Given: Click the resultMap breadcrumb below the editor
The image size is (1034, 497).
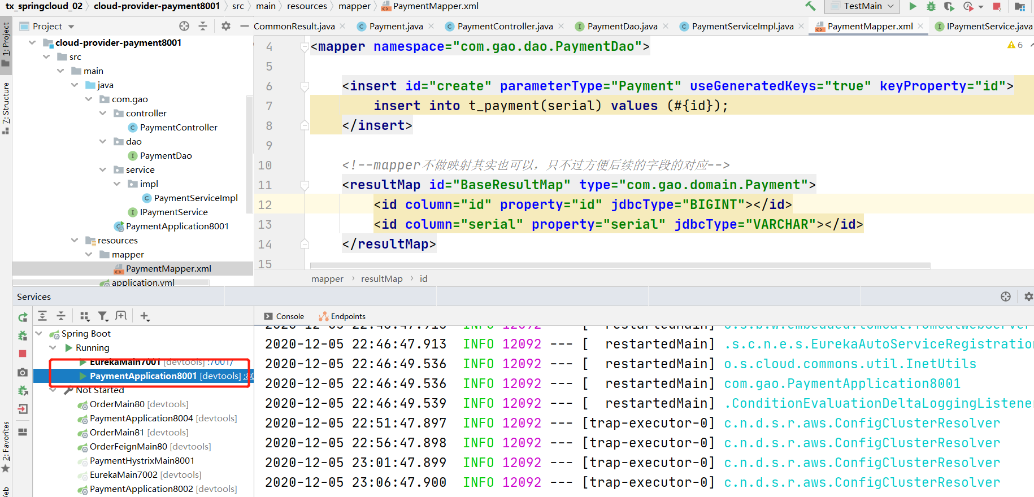Looking at the screenshot, I should pos(382,278).
